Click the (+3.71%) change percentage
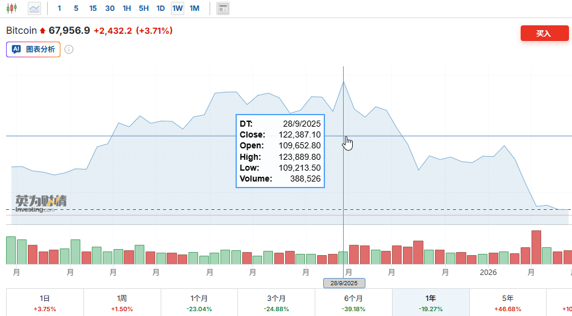The height and width of the screenshot is (316, 572). click(154, 31)
